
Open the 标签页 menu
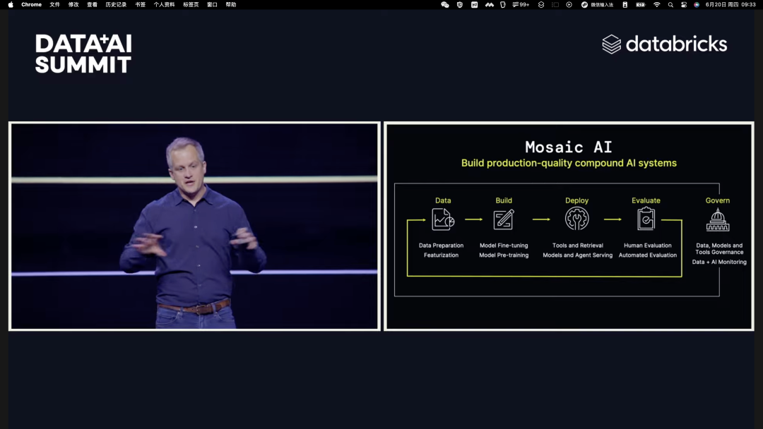[191, 5]
